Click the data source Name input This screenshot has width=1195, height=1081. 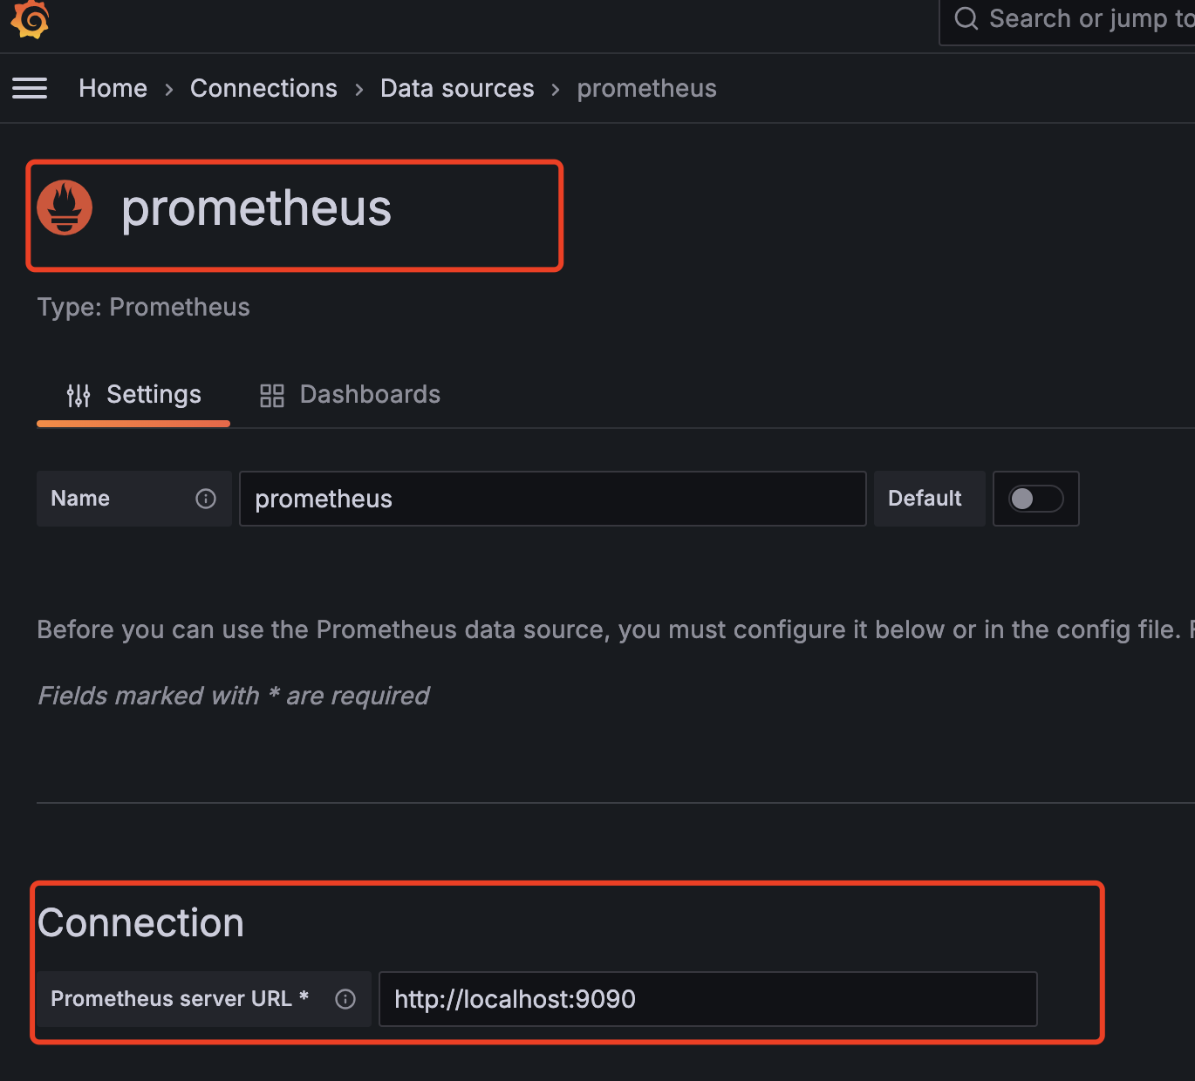pos(552,499)
